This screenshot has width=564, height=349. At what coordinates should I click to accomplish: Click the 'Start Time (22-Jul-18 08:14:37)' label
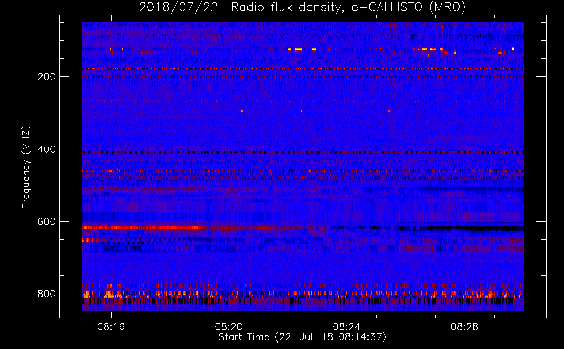tap(302, 337)
